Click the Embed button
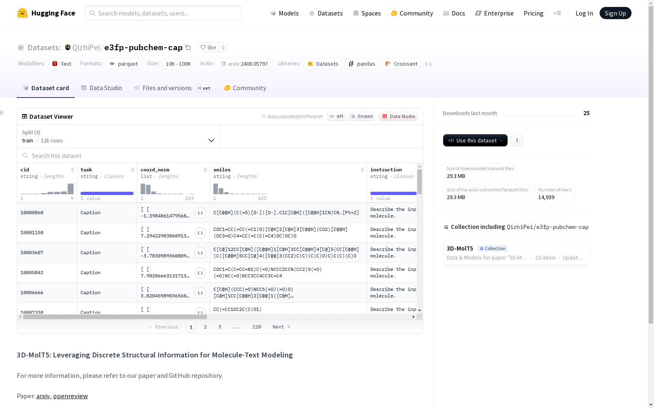The height and width of the screenshot is (408, 654). pyautogui.click(x=362, y=116)
